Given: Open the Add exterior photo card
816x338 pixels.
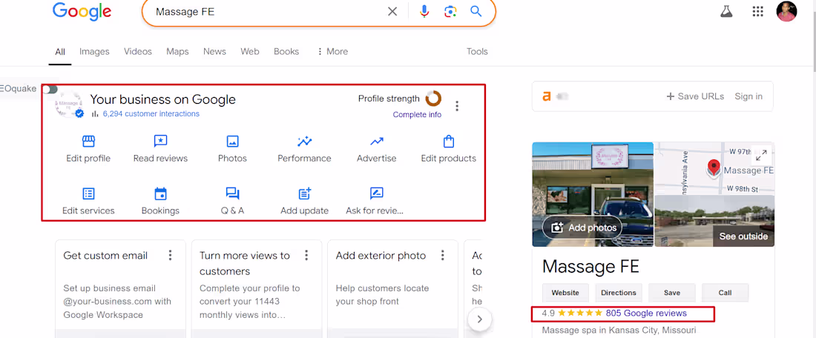Looking at the screenshot, I should [392, 288].
